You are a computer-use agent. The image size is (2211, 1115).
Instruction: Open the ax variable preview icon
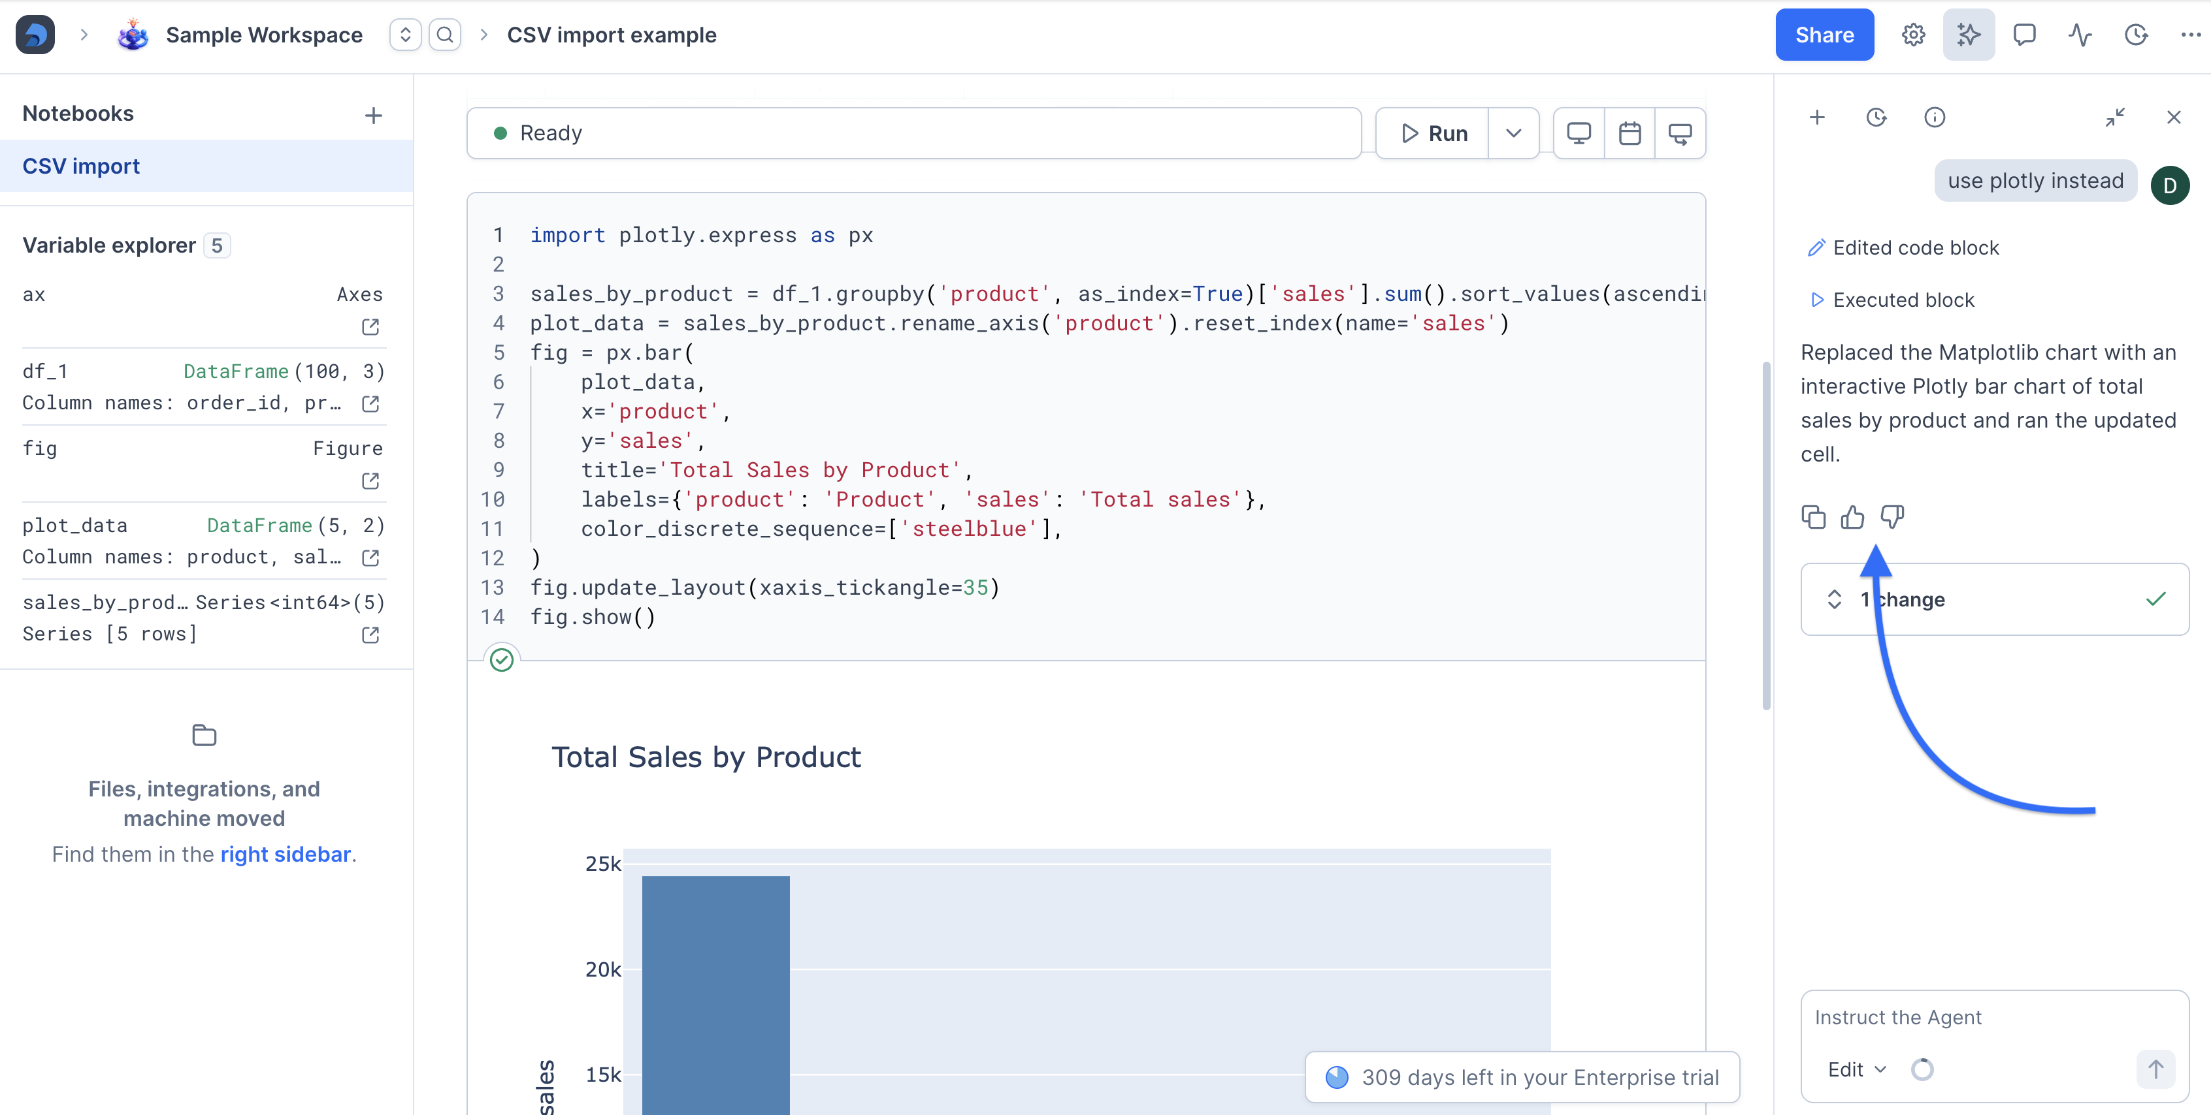tap(371, 327)
